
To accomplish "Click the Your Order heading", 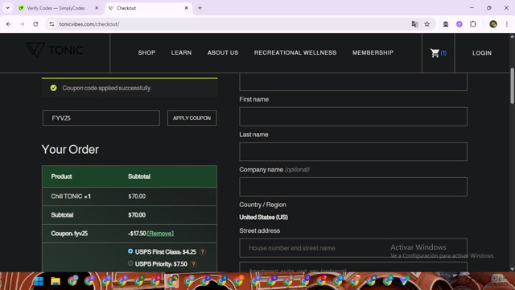I will point(70,150).
